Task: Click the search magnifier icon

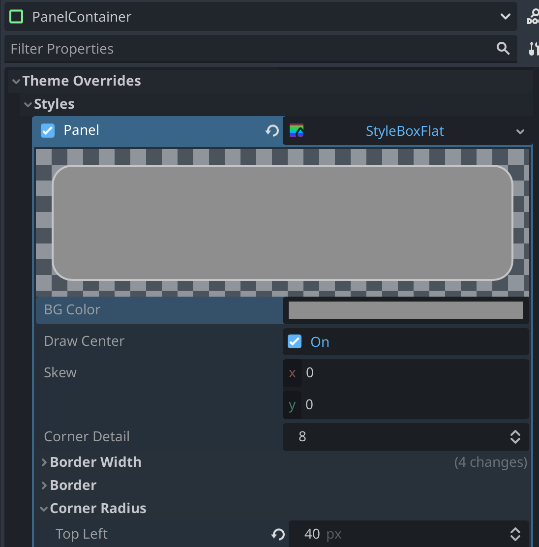Action: click(503, 48)
